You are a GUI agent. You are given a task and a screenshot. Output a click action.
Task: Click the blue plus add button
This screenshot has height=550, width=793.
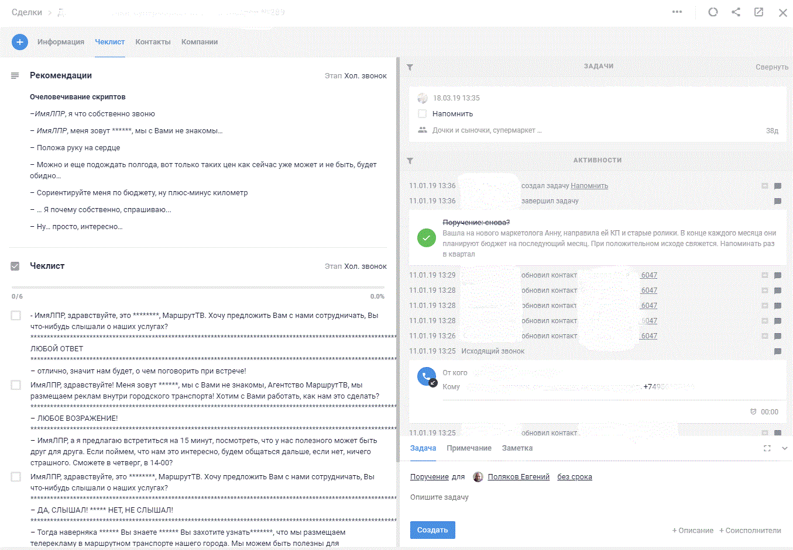pos(19,42)
